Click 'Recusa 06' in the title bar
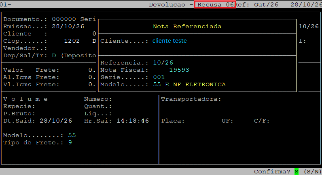 (216, 4)
